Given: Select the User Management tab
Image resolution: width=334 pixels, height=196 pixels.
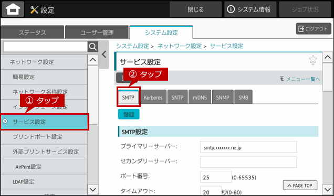Looking at the screenshot, I should coord(97,32).
